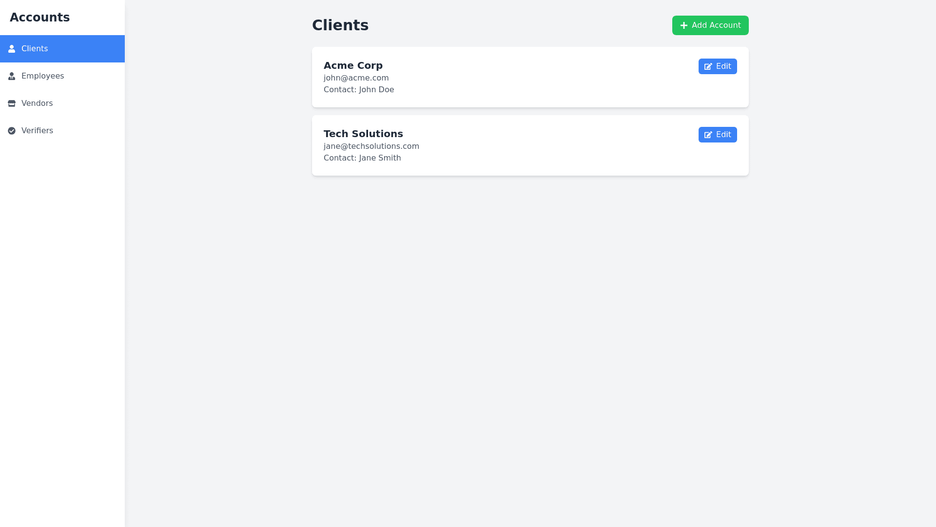
Task: Switch to the Vendors section
Action: (x=37, y=103)
